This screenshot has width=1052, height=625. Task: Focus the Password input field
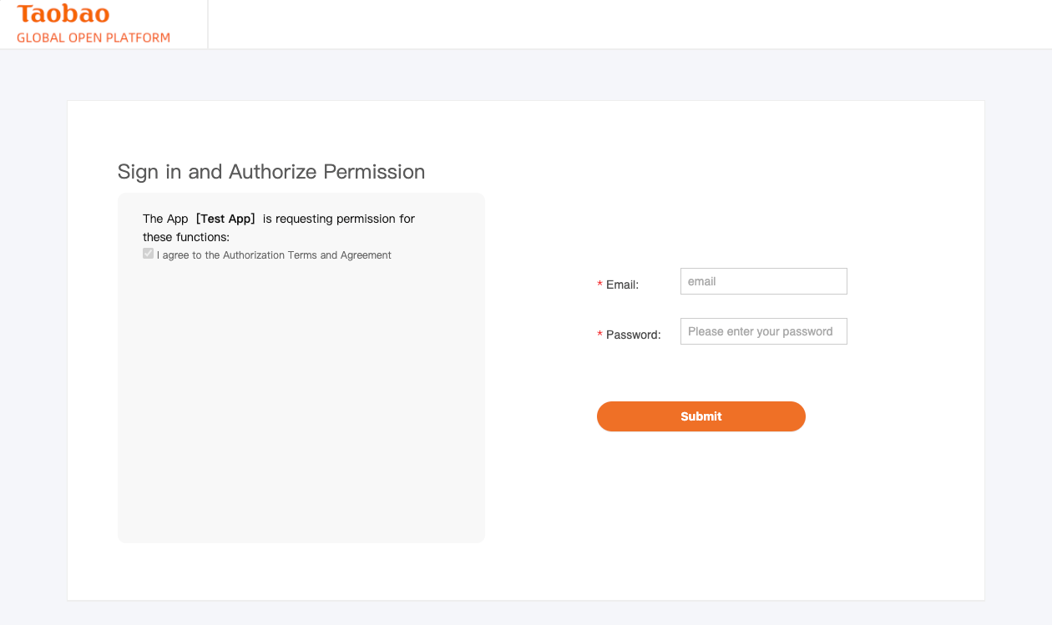click(763, 331)
